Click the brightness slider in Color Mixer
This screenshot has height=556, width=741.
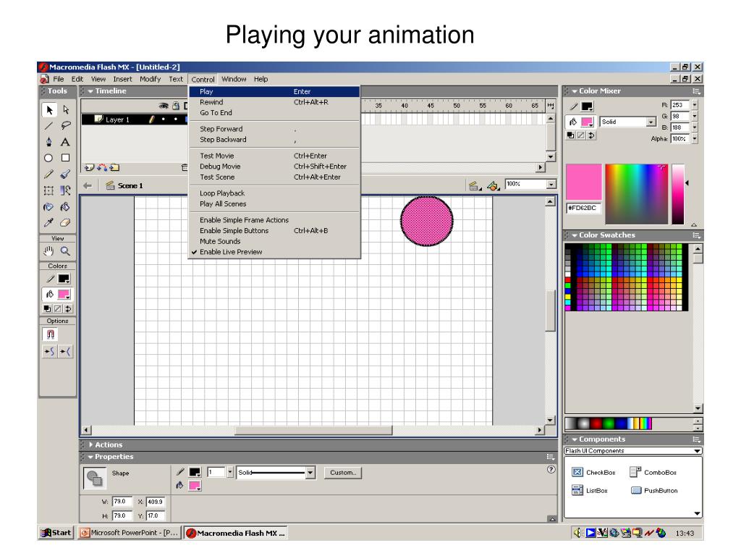point(678,194)
